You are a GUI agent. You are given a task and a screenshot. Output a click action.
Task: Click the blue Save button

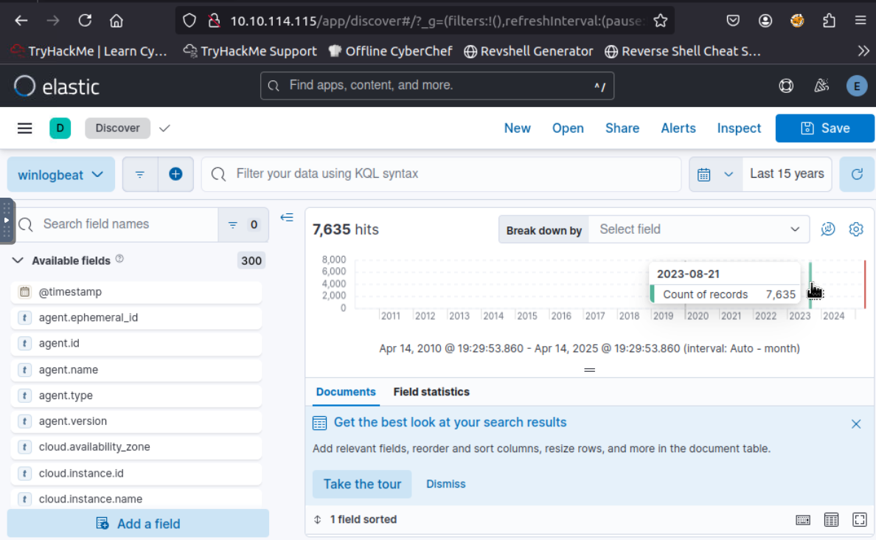pyautogui.click(x=824, y=128)
